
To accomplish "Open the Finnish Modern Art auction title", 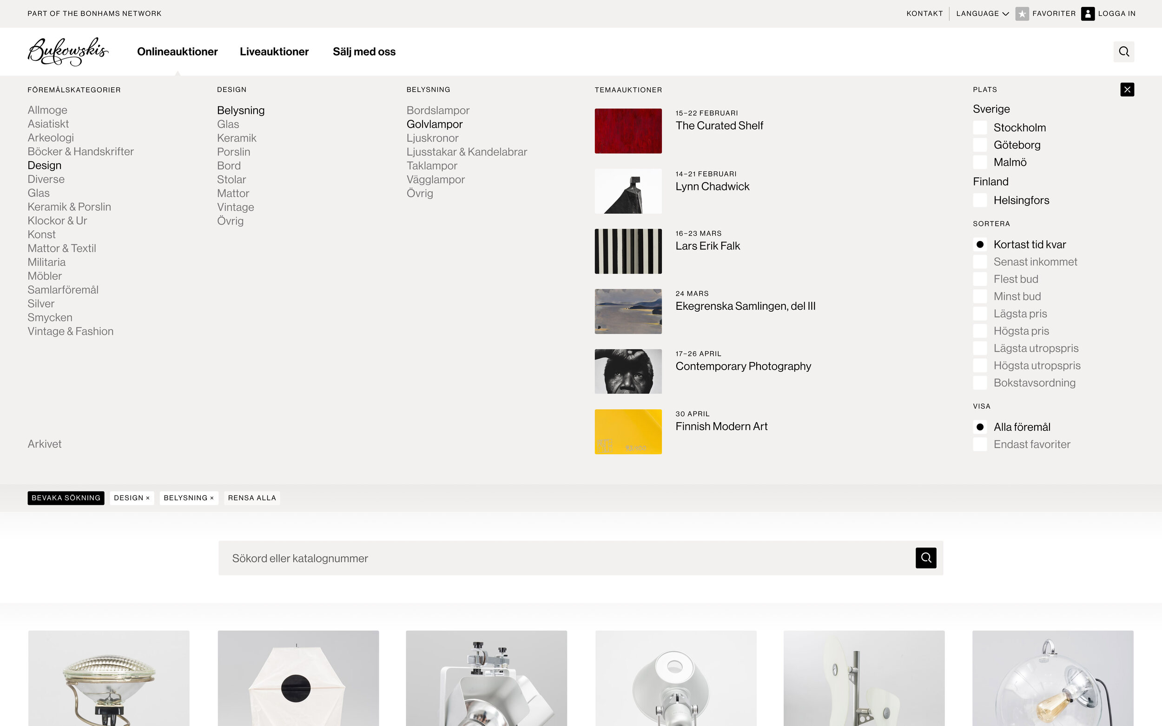I will point(721,426).
